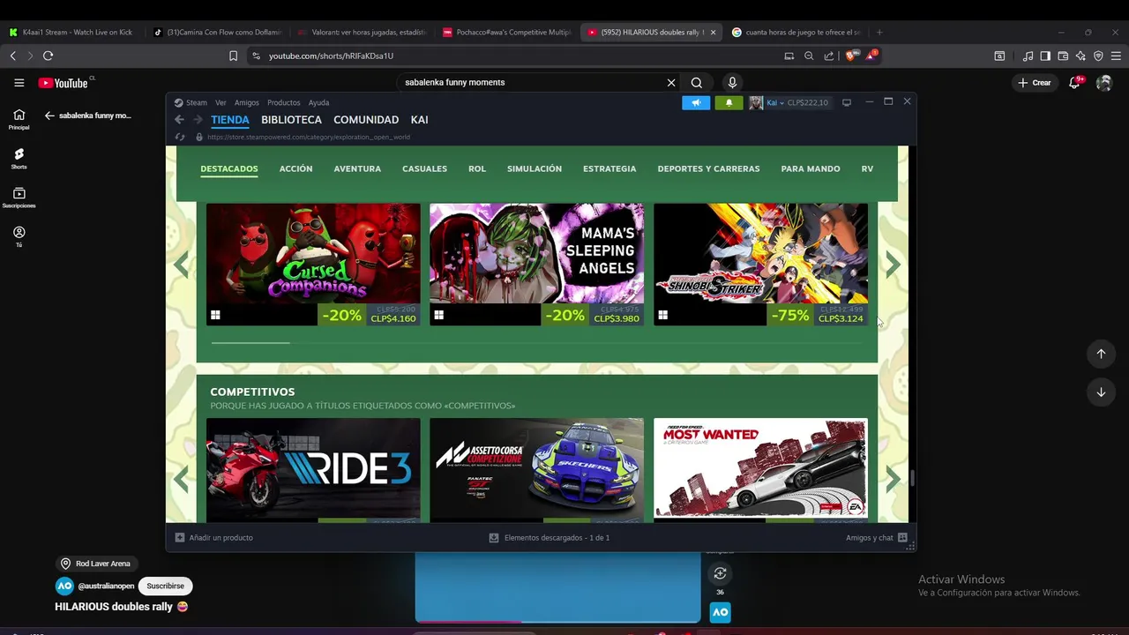Switch to BIBLIOTECA section
Screen dimensions: 1129x635
click(291, 120)
